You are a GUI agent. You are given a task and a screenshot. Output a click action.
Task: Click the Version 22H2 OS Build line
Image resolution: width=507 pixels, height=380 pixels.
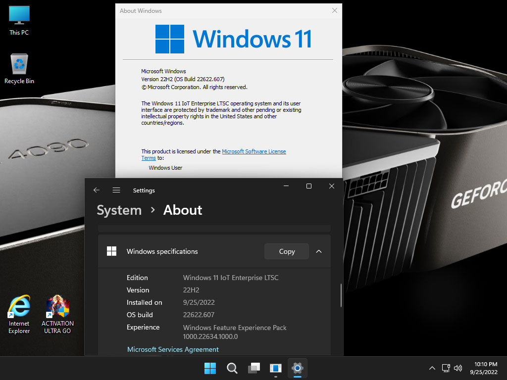point(183,79)
